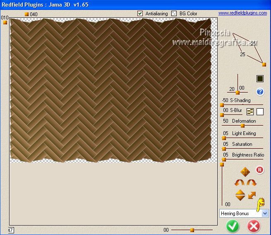Confirm with the green checkmark button
Screen dimensions: 271x235
pos(233,226)
